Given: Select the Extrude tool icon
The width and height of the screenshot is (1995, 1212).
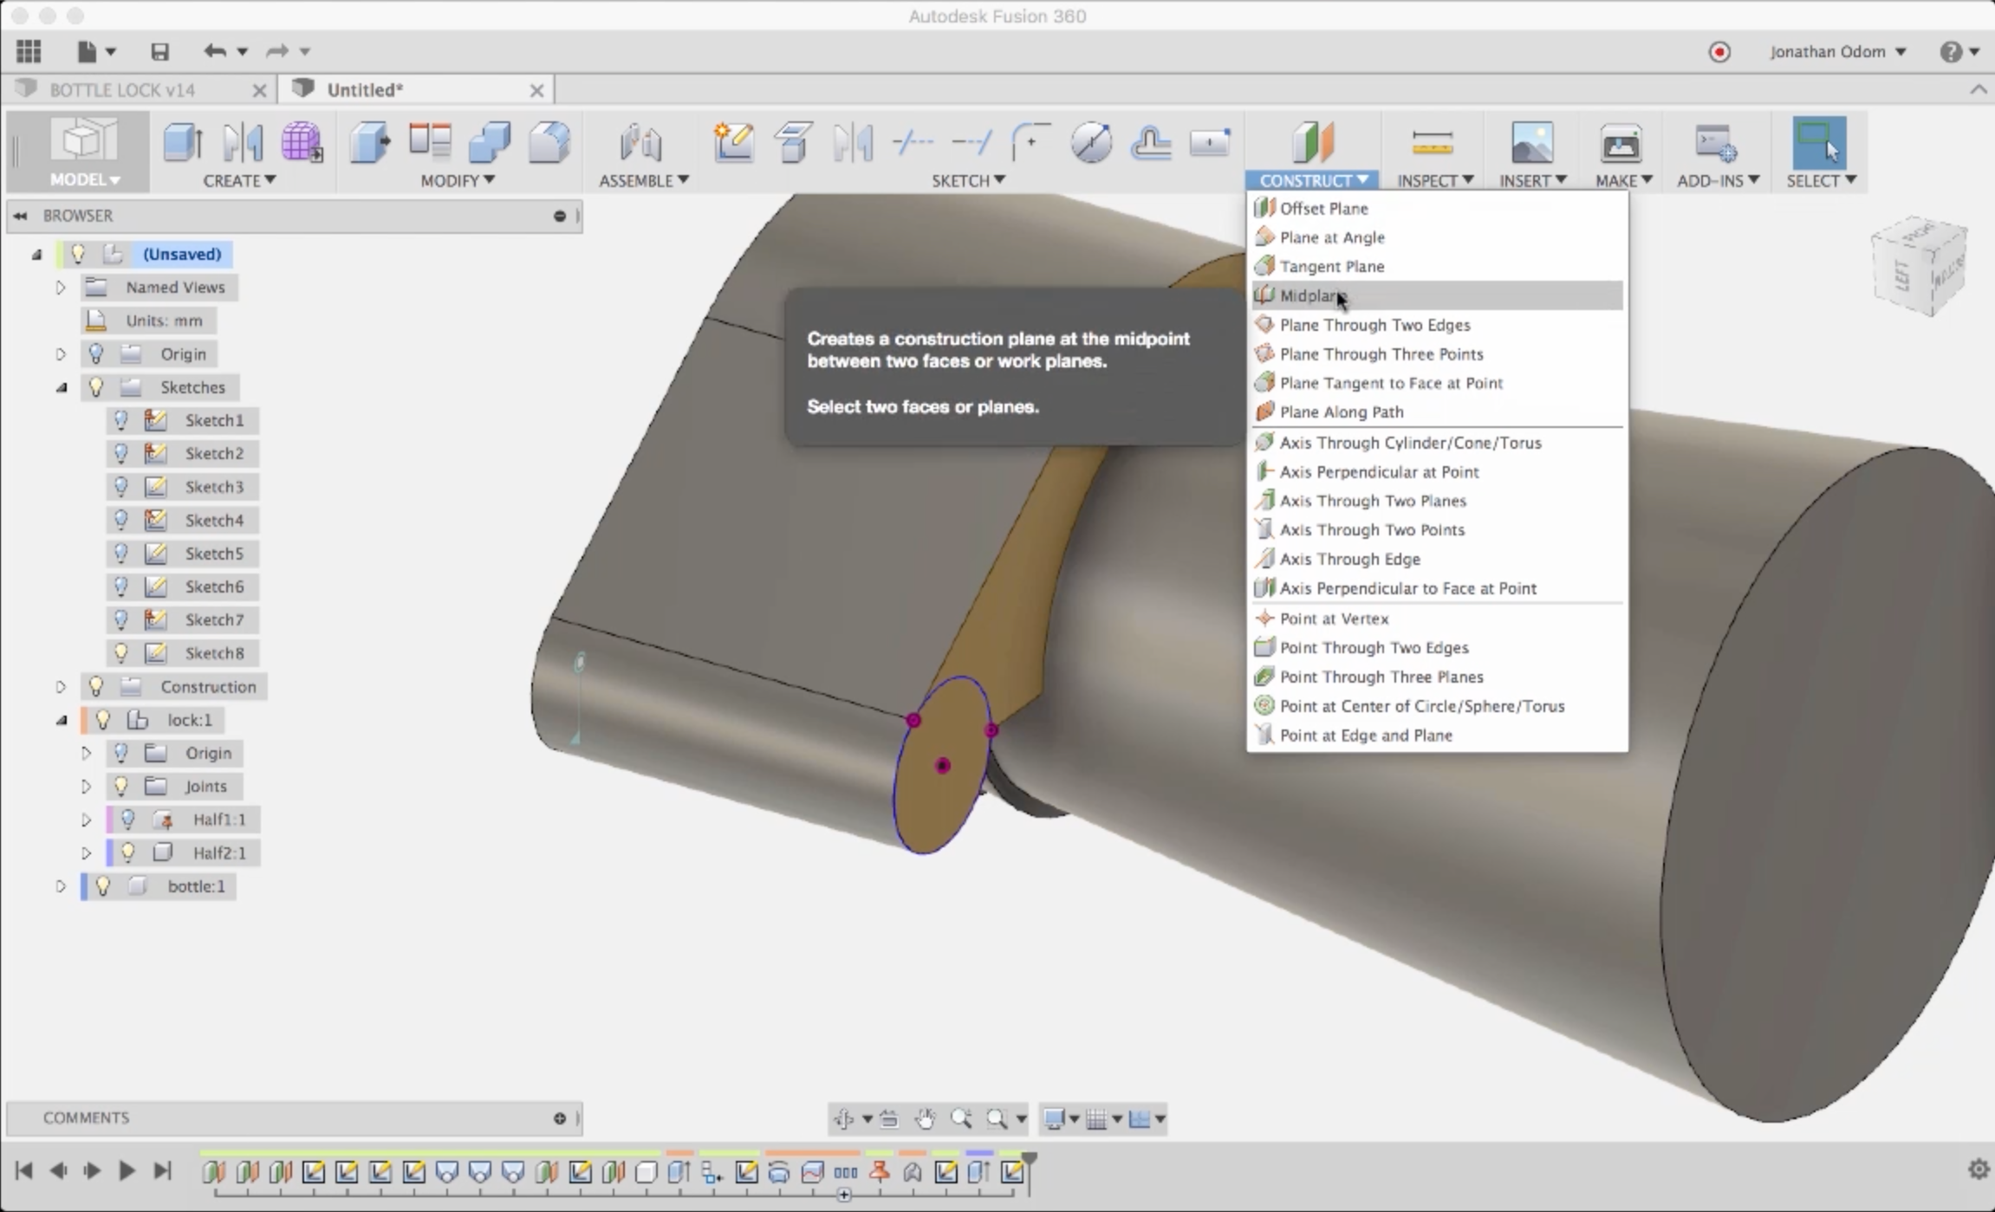Looking at the screenshot, I should [x=183, y=142].
